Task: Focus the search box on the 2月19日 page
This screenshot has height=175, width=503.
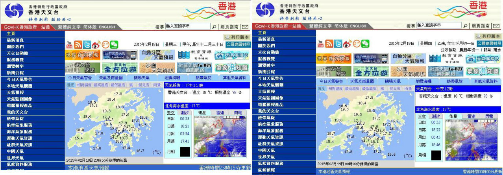Action: (x=439, y=26)
